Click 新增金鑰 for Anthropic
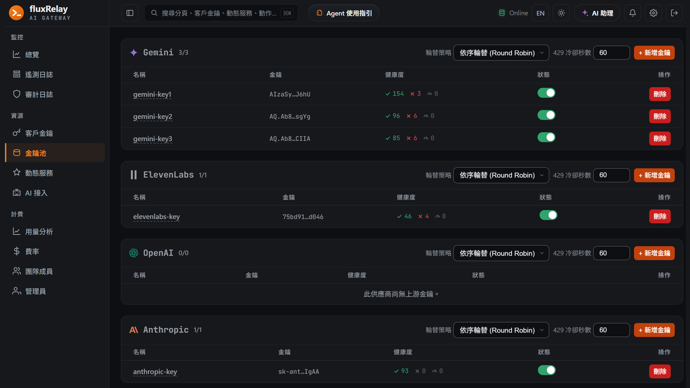690x388 pixels. tap(654, 330)
